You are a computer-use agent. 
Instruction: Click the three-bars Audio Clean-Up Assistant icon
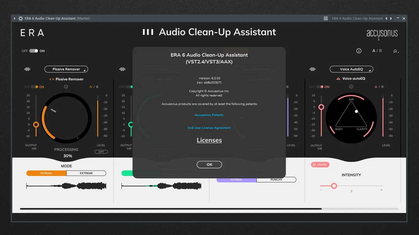point(148,32)
